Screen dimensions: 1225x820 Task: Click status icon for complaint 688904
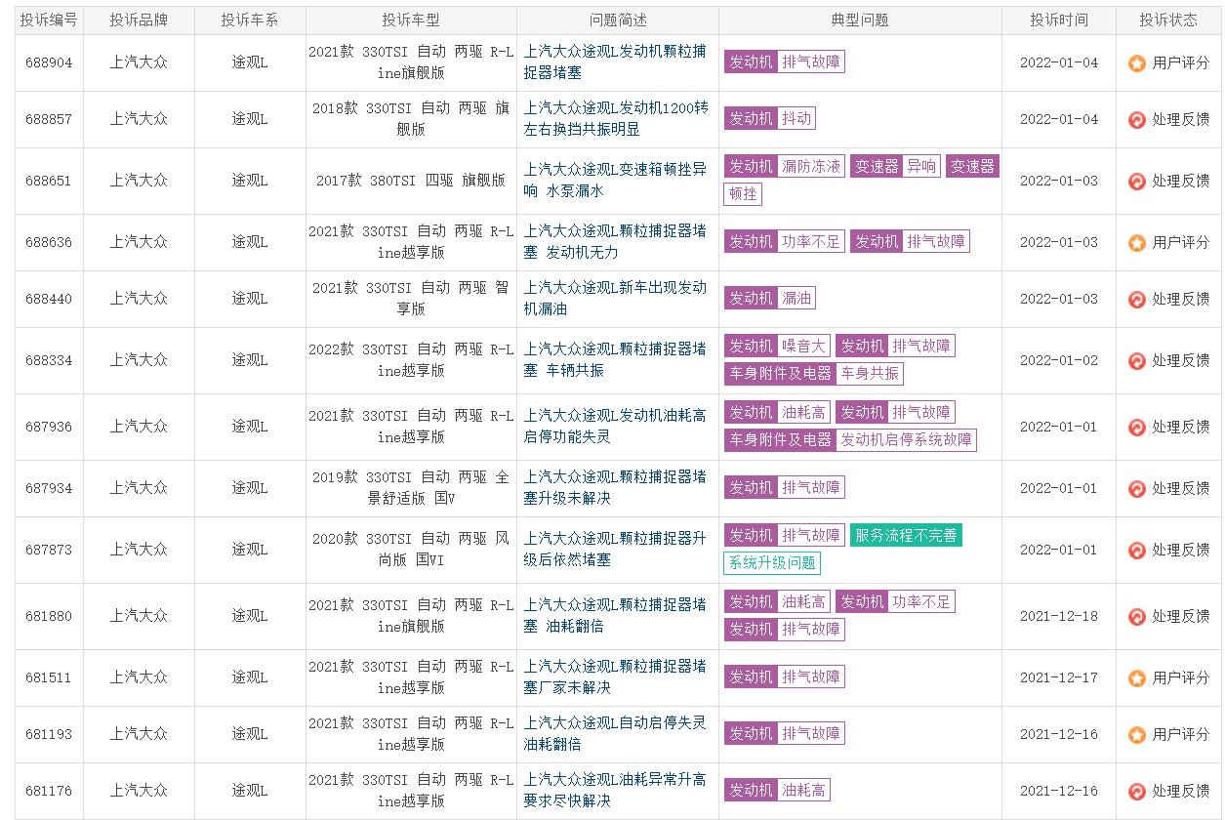(x=1136, y=62)
